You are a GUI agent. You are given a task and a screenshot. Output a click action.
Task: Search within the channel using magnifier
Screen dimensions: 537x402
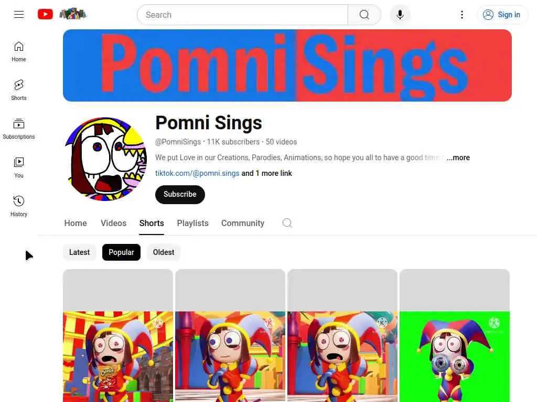(x=287, y=223)
